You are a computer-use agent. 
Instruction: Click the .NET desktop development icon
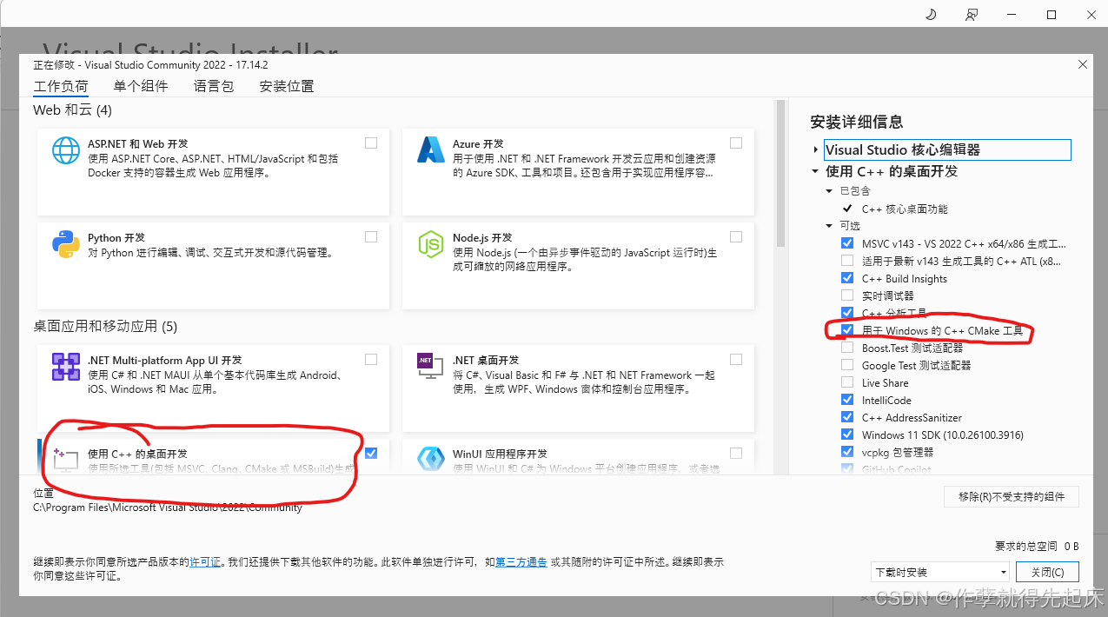[431, 367]
